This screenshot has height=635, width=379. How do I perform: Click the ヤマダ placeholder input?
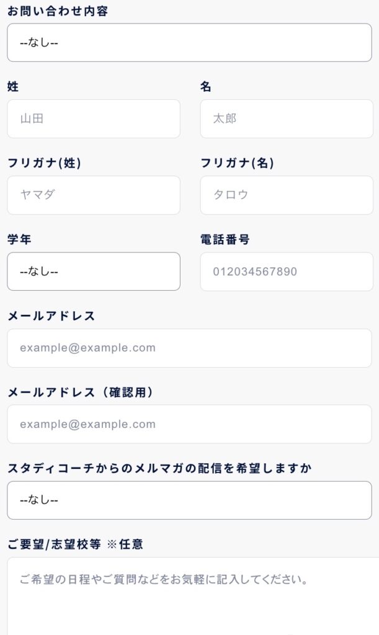coord(93,195)
